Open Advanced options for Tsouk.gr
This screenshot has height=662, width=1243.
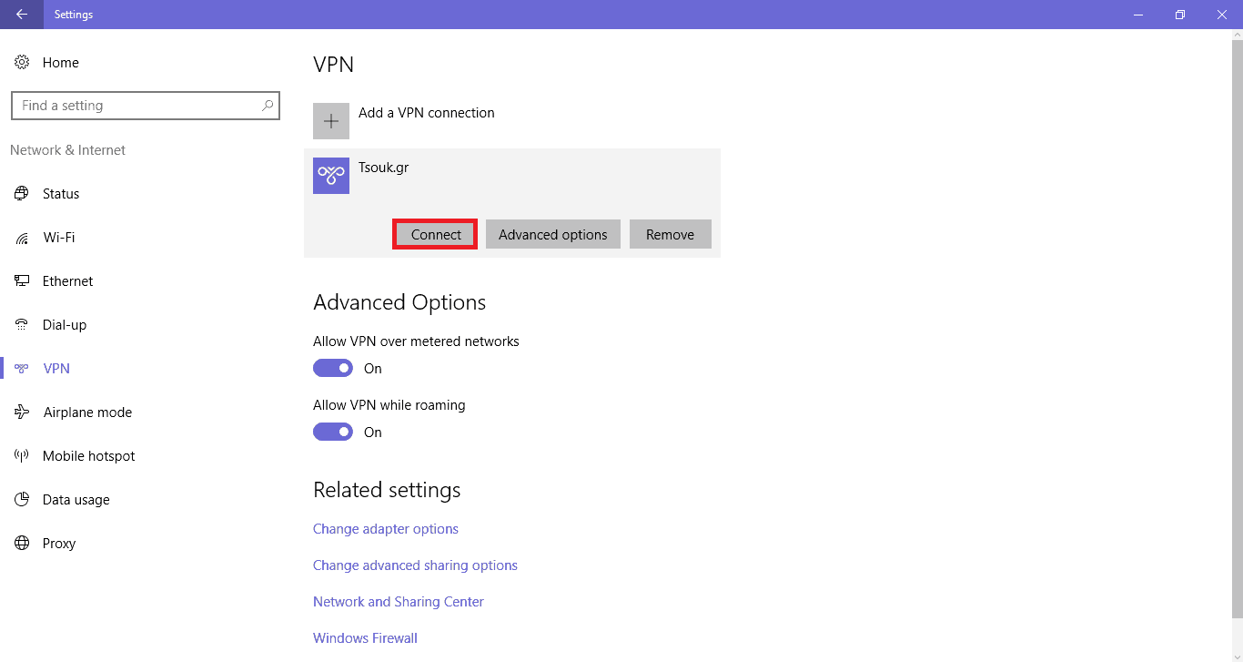pyautogui.click(x=553, y=234)
